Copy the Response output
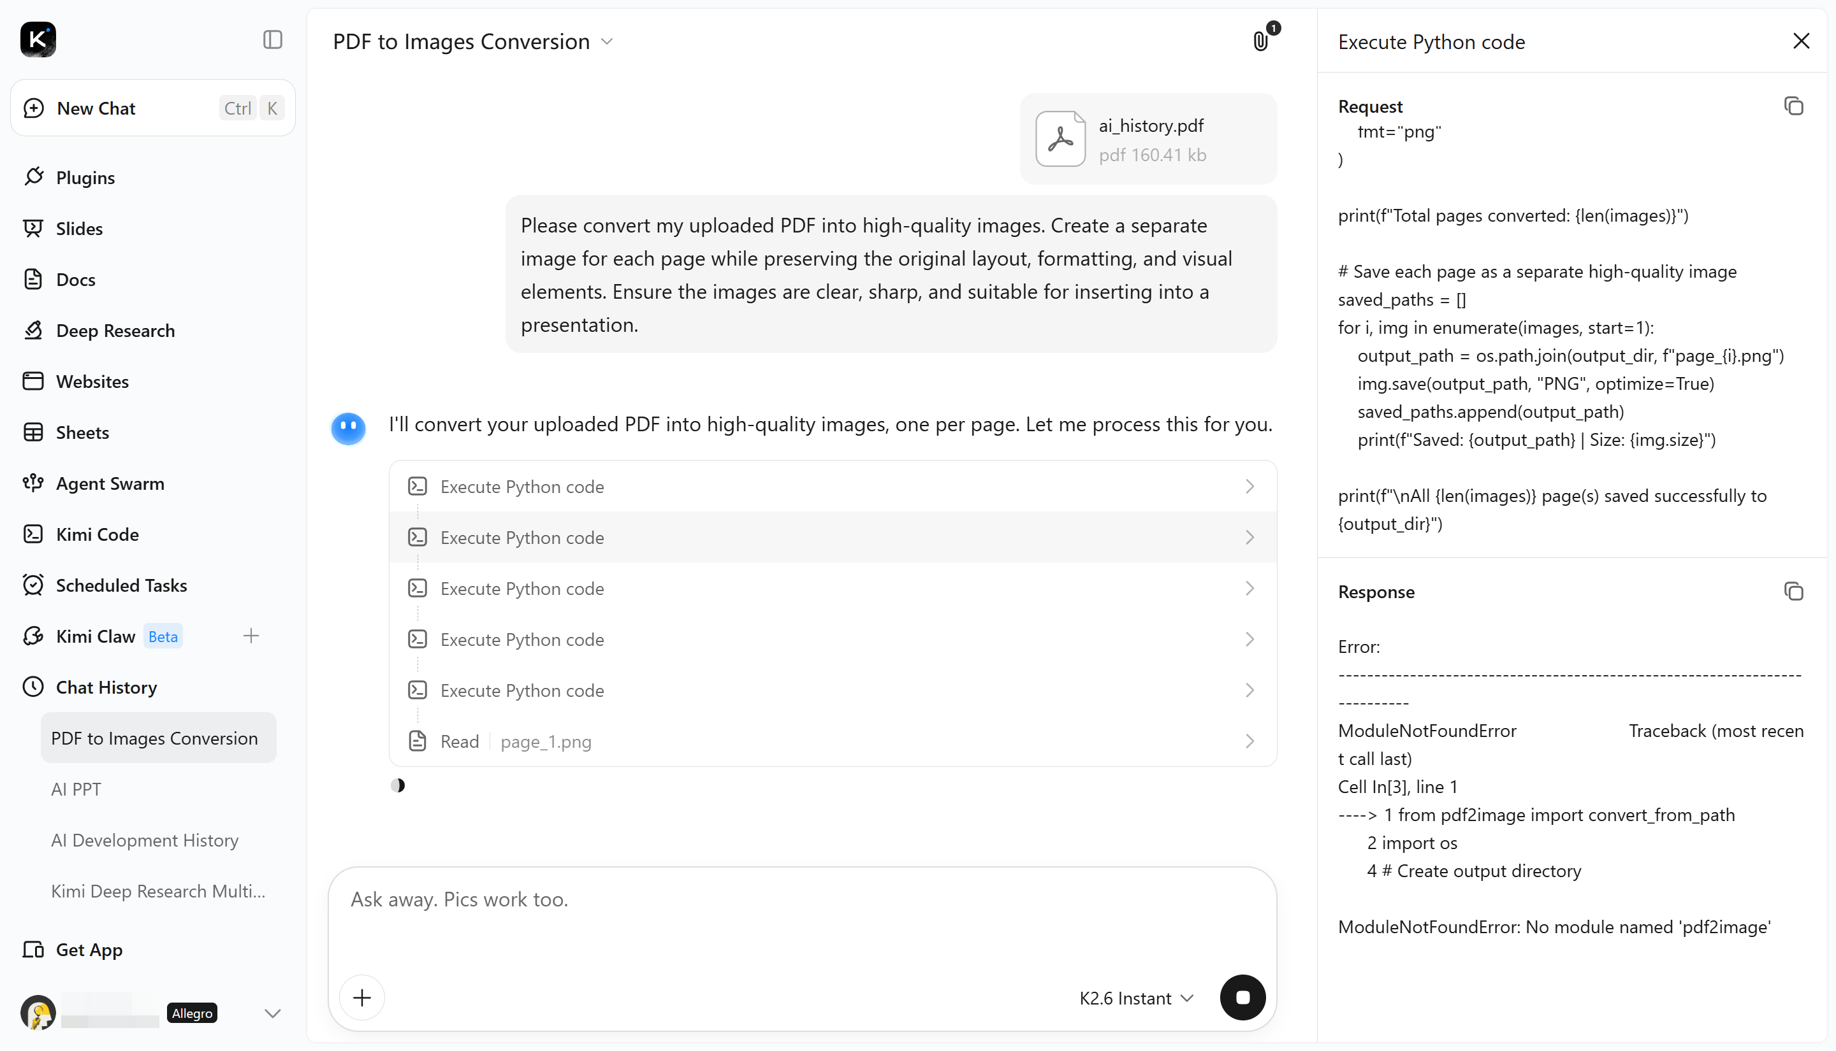The width and height of the screenshot is (1836, 1051). click(x=1794, y=592)
